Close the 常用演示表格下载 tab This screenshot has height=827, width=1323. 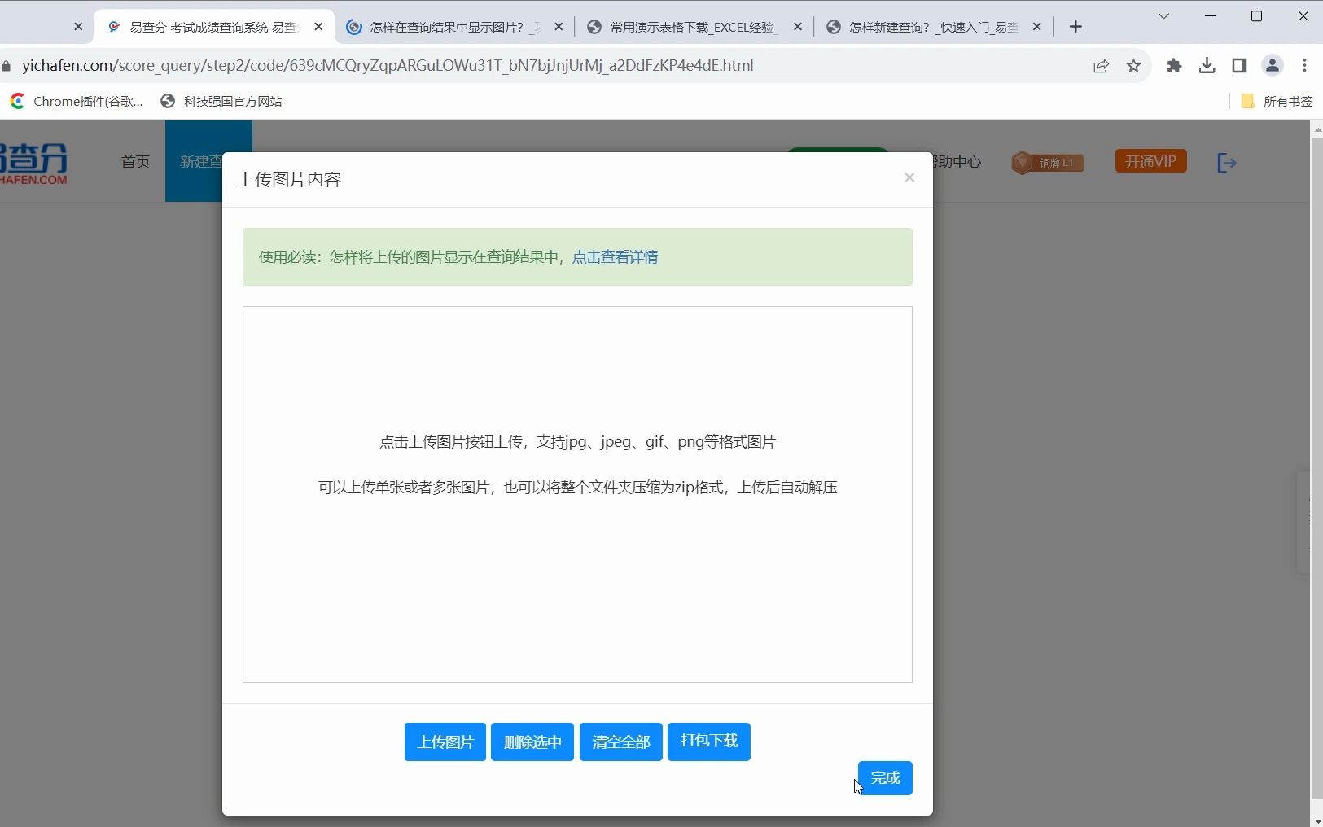click(797, 27)
